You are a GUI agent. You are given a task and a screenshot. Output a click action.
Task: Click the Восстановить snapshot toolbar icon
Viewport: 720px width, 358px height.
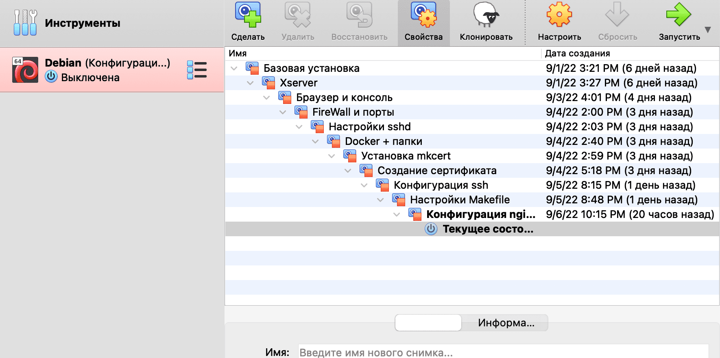coord(359,15)
